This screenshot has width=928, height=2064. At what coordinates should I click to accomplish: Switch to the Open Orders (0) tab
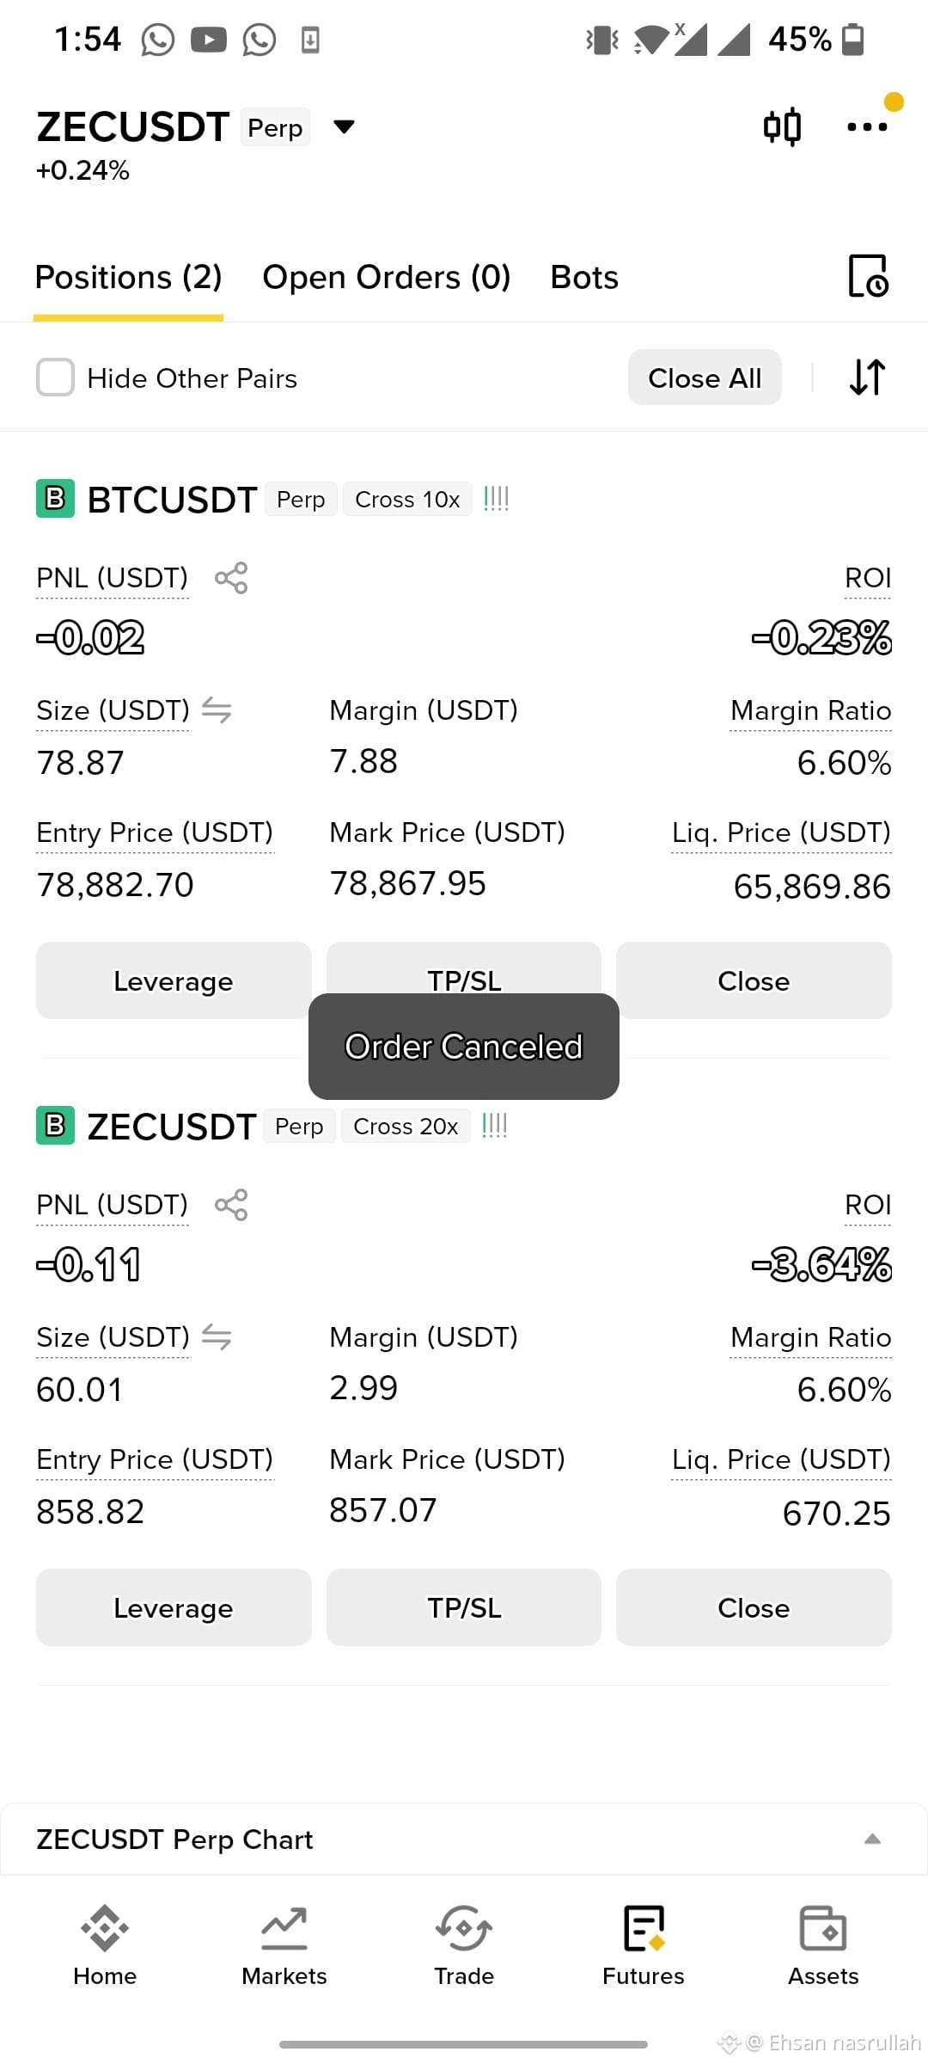pyautogui.click(x=387, y=278)
